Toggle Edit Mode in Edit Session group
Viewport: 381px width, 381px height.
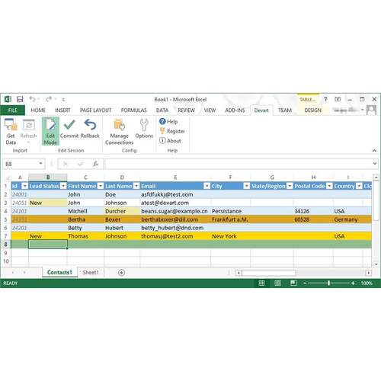[50, 131]
